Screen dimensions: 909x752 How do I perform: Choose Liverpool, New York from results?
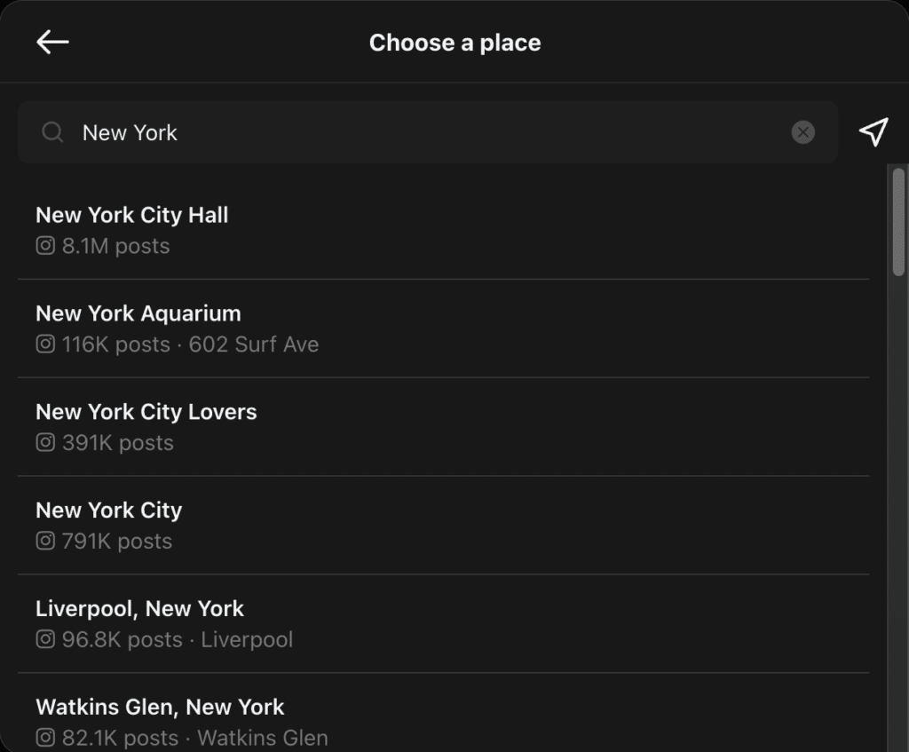click(444, 624)
